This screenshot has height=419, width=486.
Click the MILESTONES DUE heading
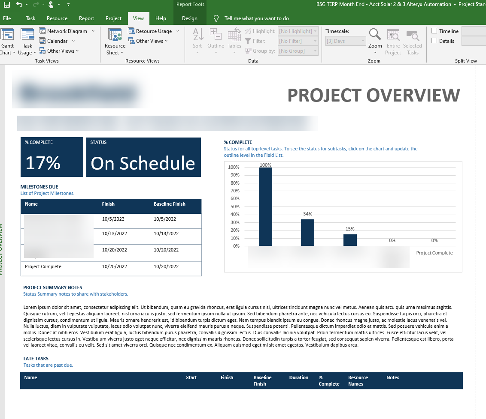[x=39, y=187]
